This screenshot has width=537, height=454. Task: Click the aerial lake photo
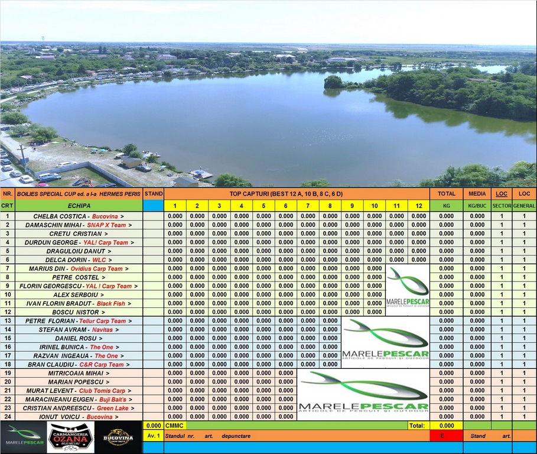coord(268,95)
